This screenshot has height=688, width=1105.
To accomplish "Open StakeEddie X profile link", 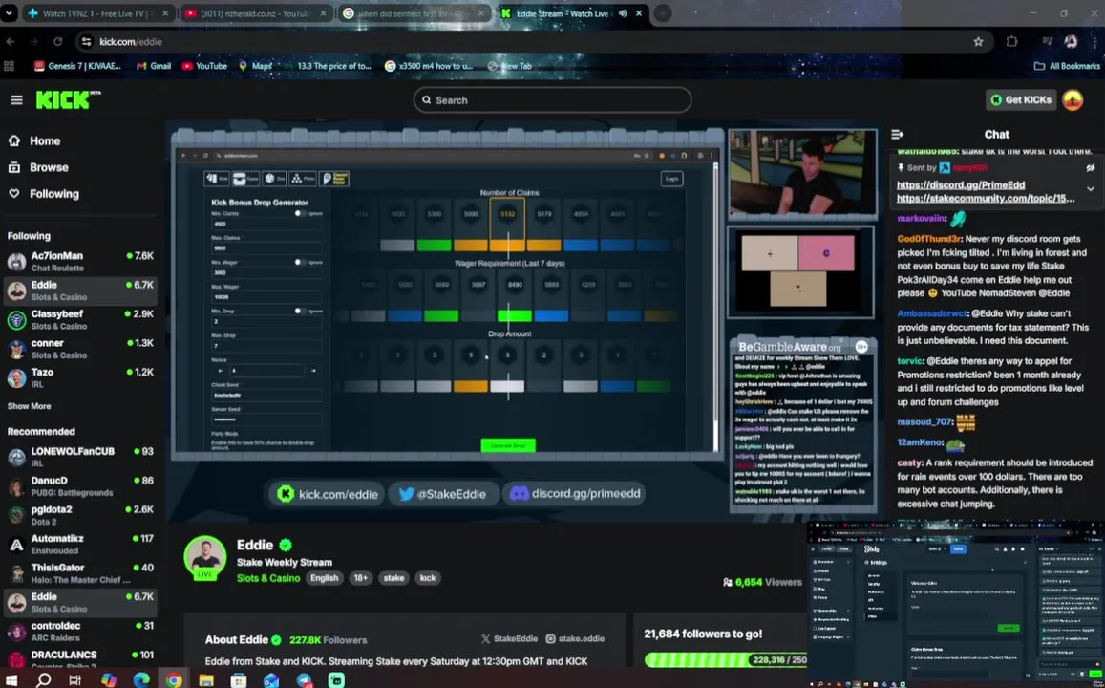I will pyautogui.click(x=509, y=638).
